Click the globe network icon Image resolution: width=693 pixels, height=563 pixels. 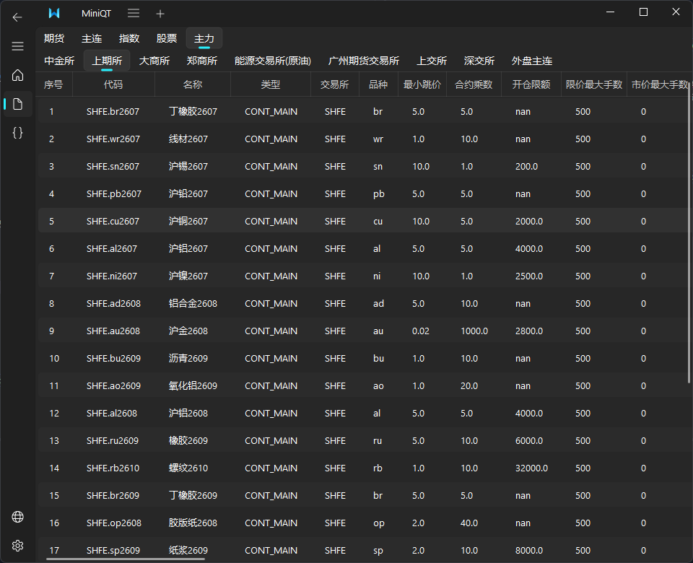click(17, 517)
